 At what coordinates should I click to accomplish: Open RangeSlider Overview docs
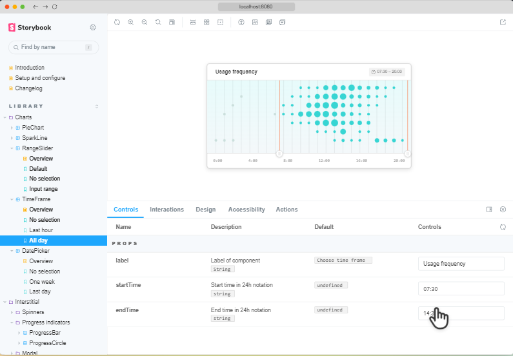(41, 159)
